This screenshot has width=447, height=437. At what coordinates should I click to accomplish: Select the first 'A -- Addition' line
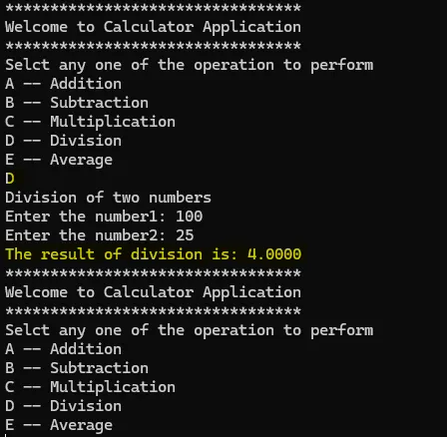click(x=63, y=84)
